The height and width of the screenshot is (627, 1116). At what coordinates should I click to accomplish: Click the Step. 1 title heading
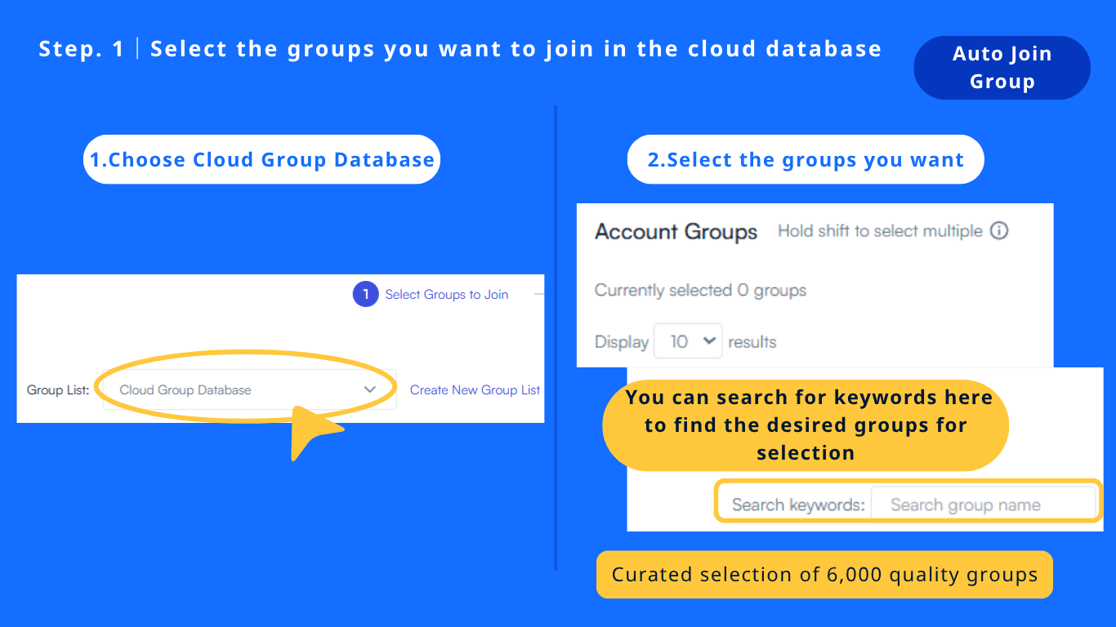(x=460, y=49)
